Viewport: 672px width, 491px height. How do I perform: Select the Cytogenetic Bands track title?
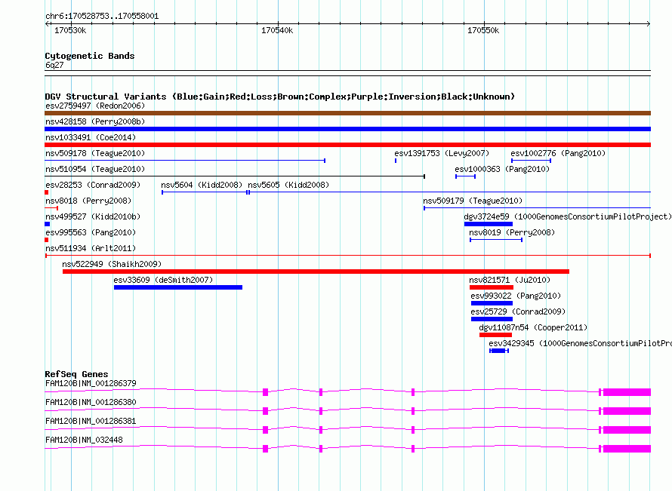pyautogui.click(x=90, y=56)
